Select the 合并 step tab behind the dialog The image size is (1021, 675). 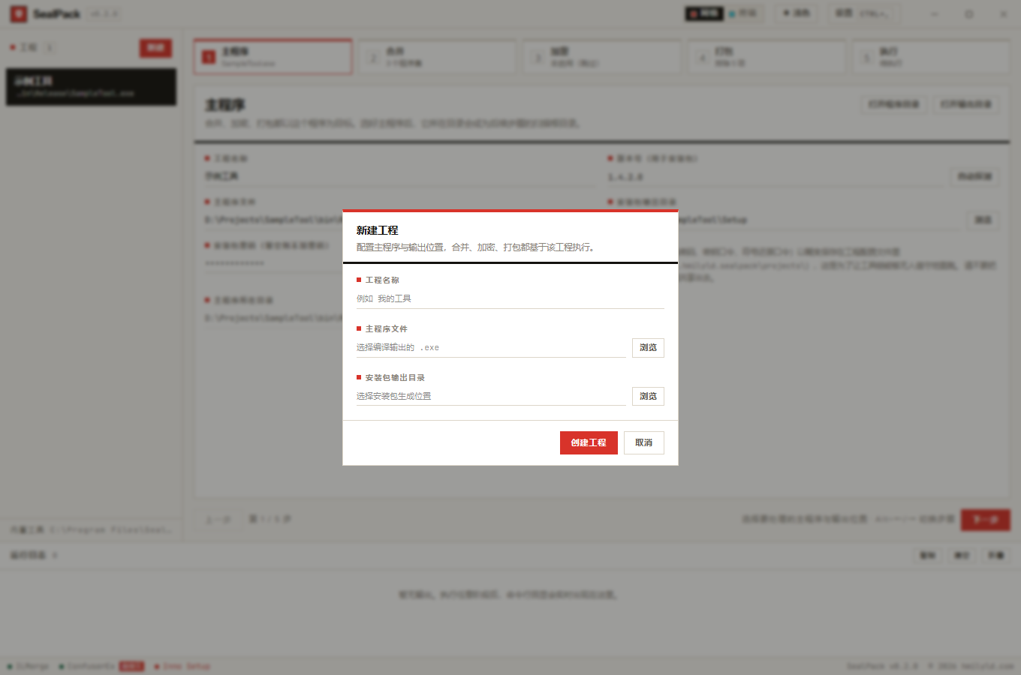click(438, 57)
